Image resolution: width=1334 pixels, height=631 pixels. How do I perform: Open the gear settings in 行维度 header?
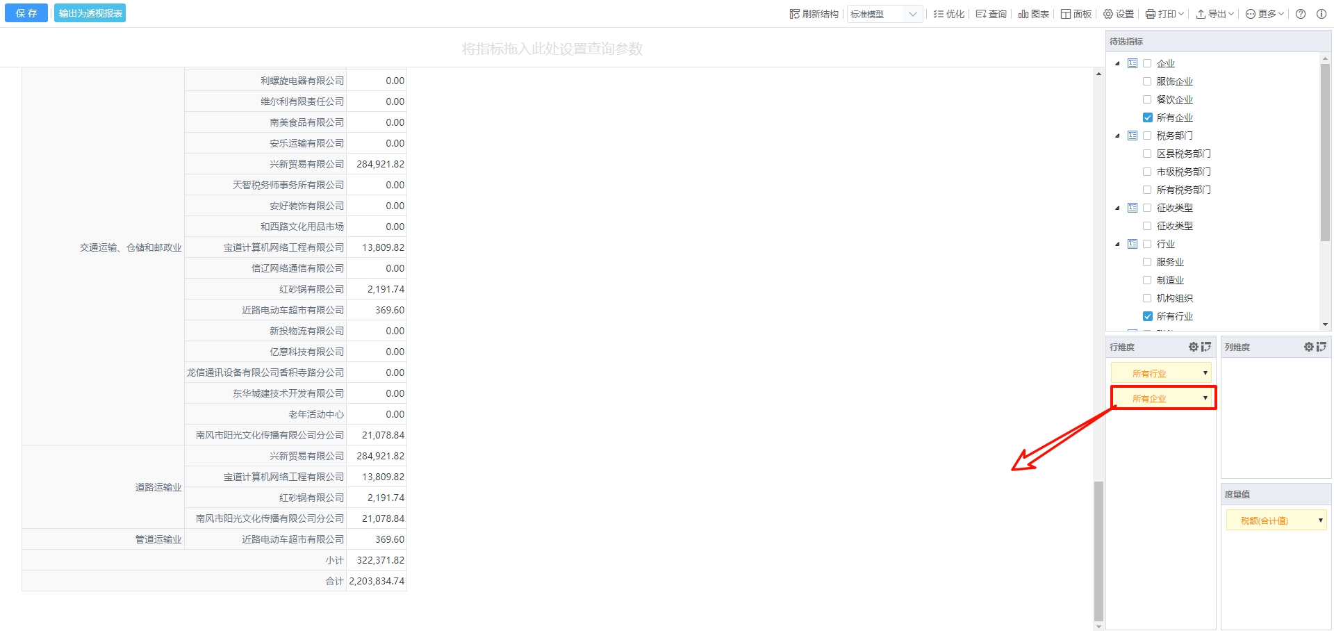tap(1193, 347)
